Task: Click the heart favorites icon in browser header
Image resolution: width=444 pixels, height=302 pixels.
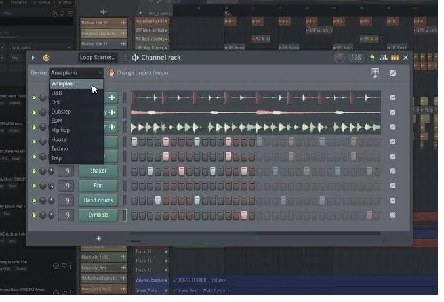Action: point(62,14)
